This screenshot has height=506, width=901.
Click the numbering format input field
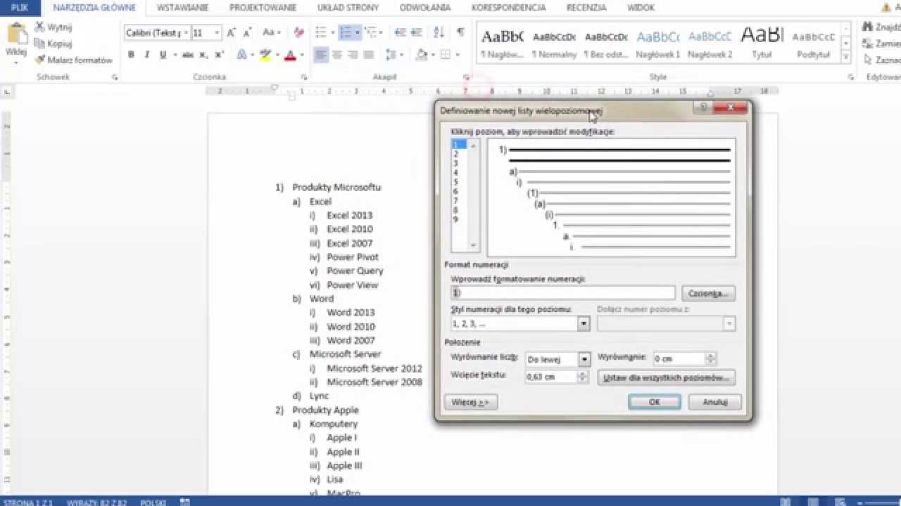click(562, 293)
